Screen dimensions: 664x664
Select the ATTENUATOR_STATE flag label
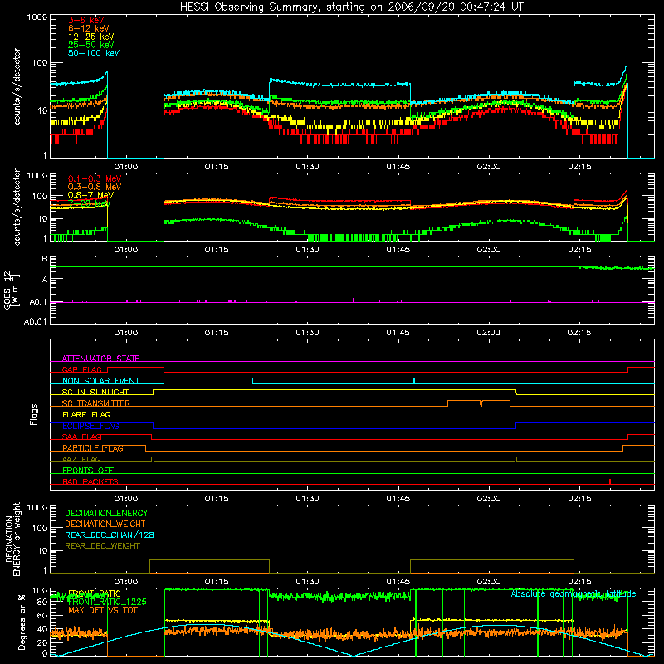100,359
